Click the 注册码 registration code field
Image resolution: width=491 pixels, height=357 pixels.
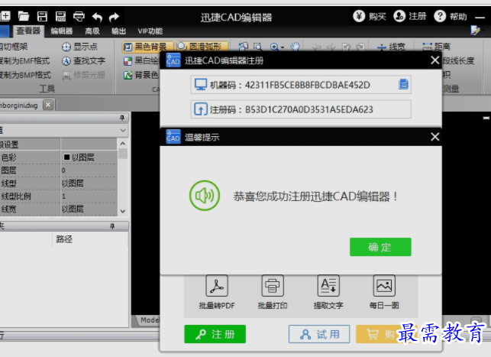tap(301, 109)
